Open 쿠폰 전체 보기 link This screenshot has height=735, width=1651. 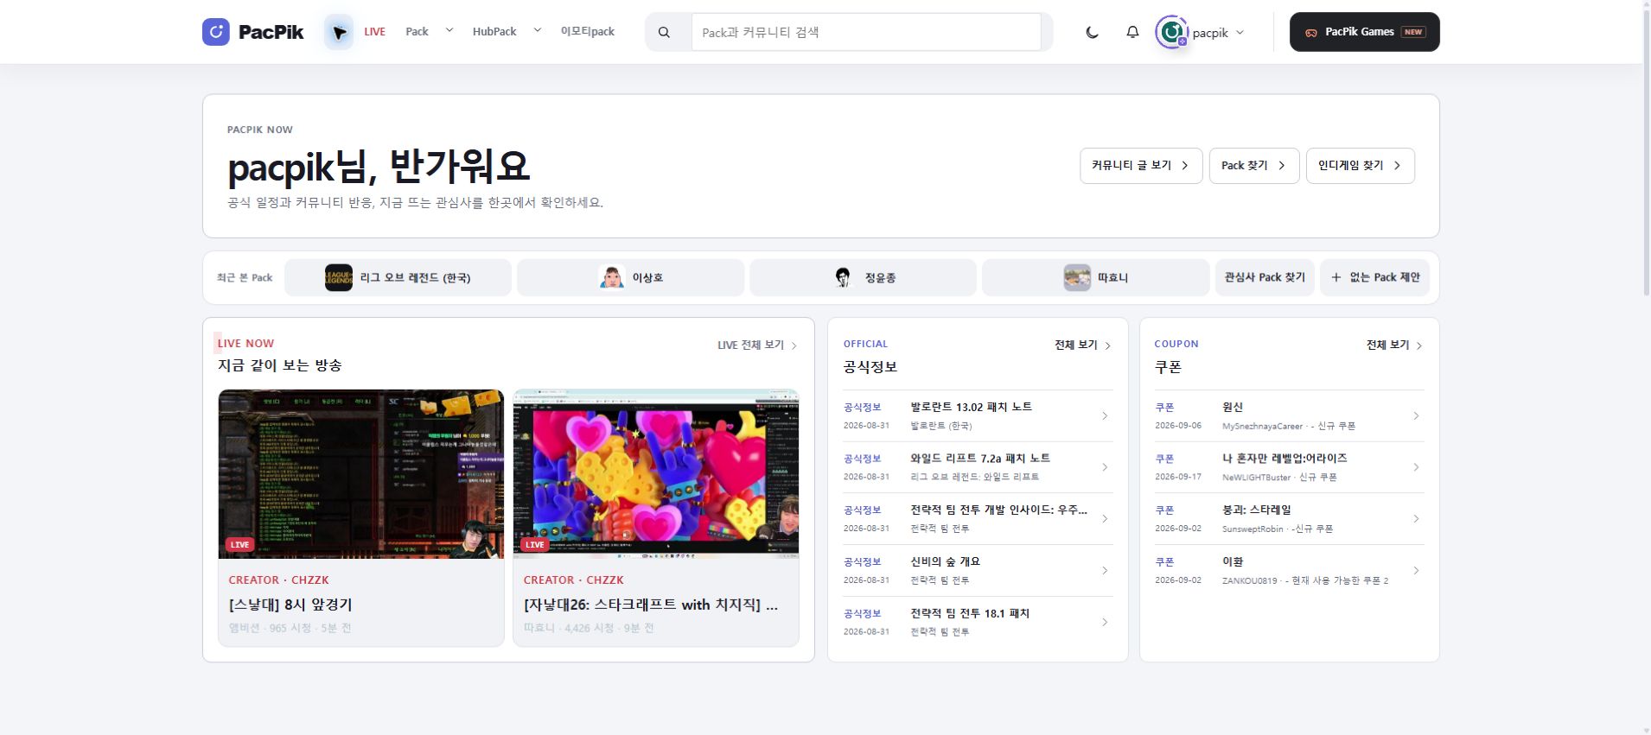pos(1394,345)
